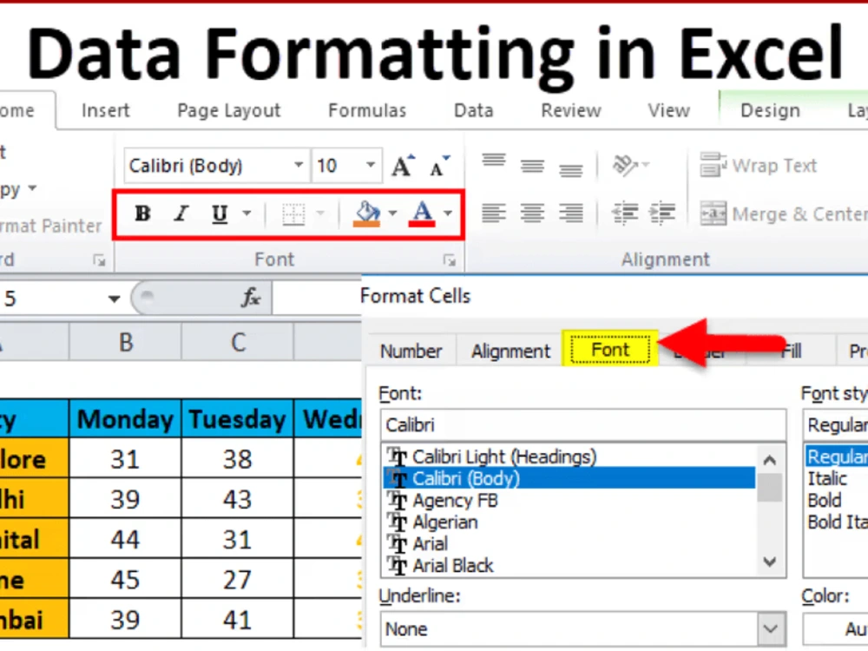Apply Underline with the U button

click(x=220, y=214)
